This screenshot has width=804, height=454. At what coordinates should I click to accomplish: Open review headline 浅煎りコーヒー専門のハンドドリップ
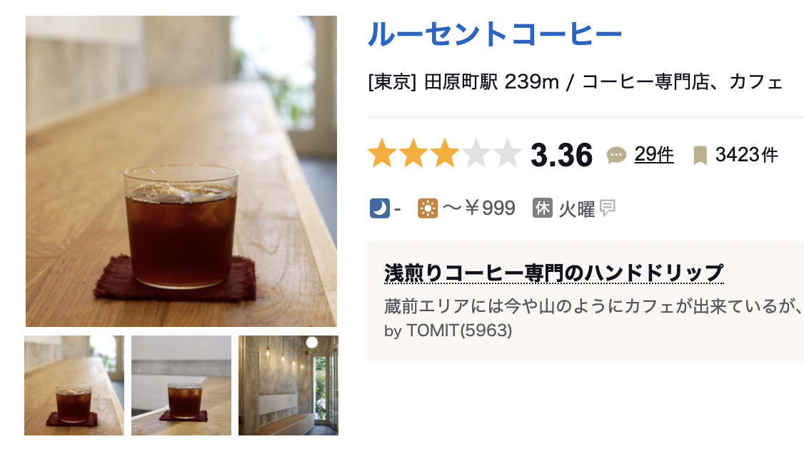tap(554, 273)
